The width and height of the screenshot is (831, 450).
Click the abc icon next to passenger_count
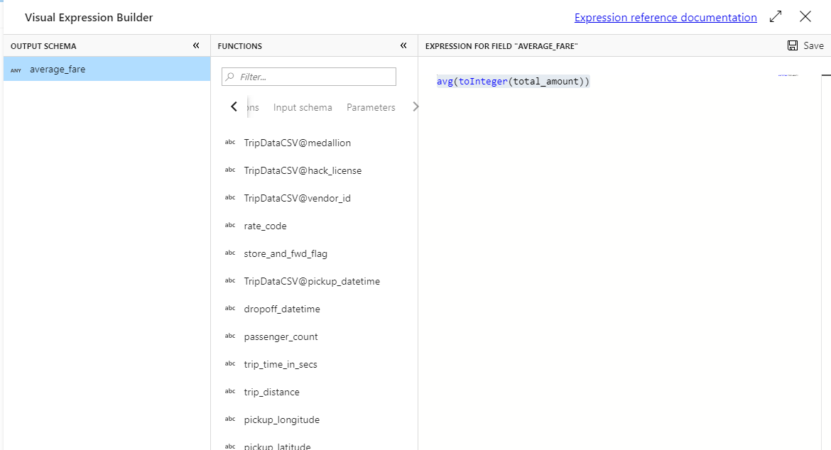230,336
